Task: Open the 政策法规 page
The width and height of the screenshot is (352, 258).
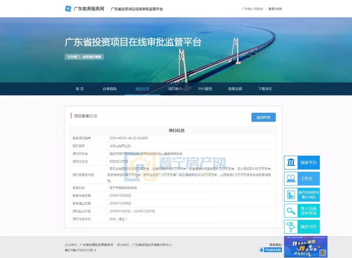Action: (235, 89)
